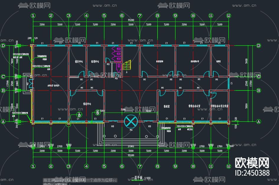Click the M7 double door swing symbol
Image resolution: width=279 pixels, height=185 pixels.
(x=31, y=84)
